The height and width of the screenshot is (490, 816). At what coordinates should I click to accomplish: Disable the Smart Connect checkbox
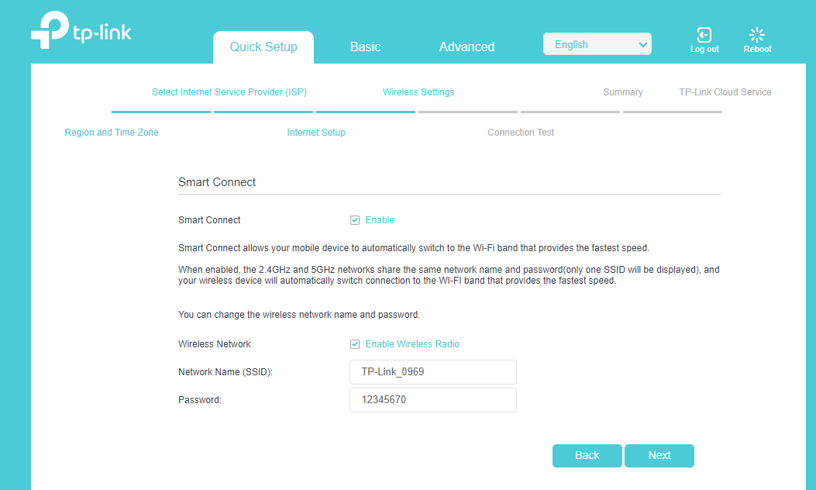(x=355, y=220)
